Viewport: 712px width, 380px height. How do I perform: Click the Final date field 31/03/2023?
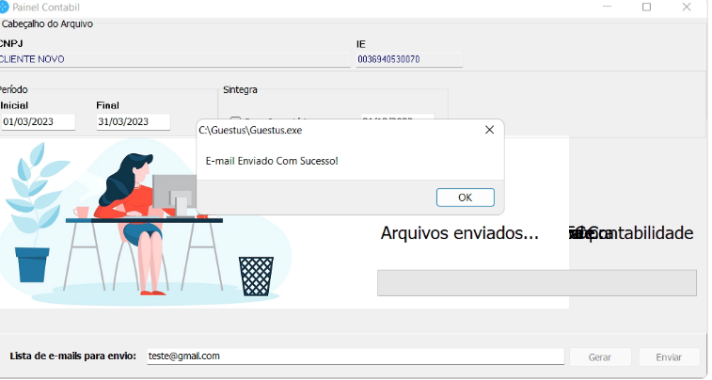coord(133,121)
